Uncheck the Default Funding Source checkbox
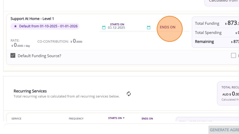 (x=13, y=56)
